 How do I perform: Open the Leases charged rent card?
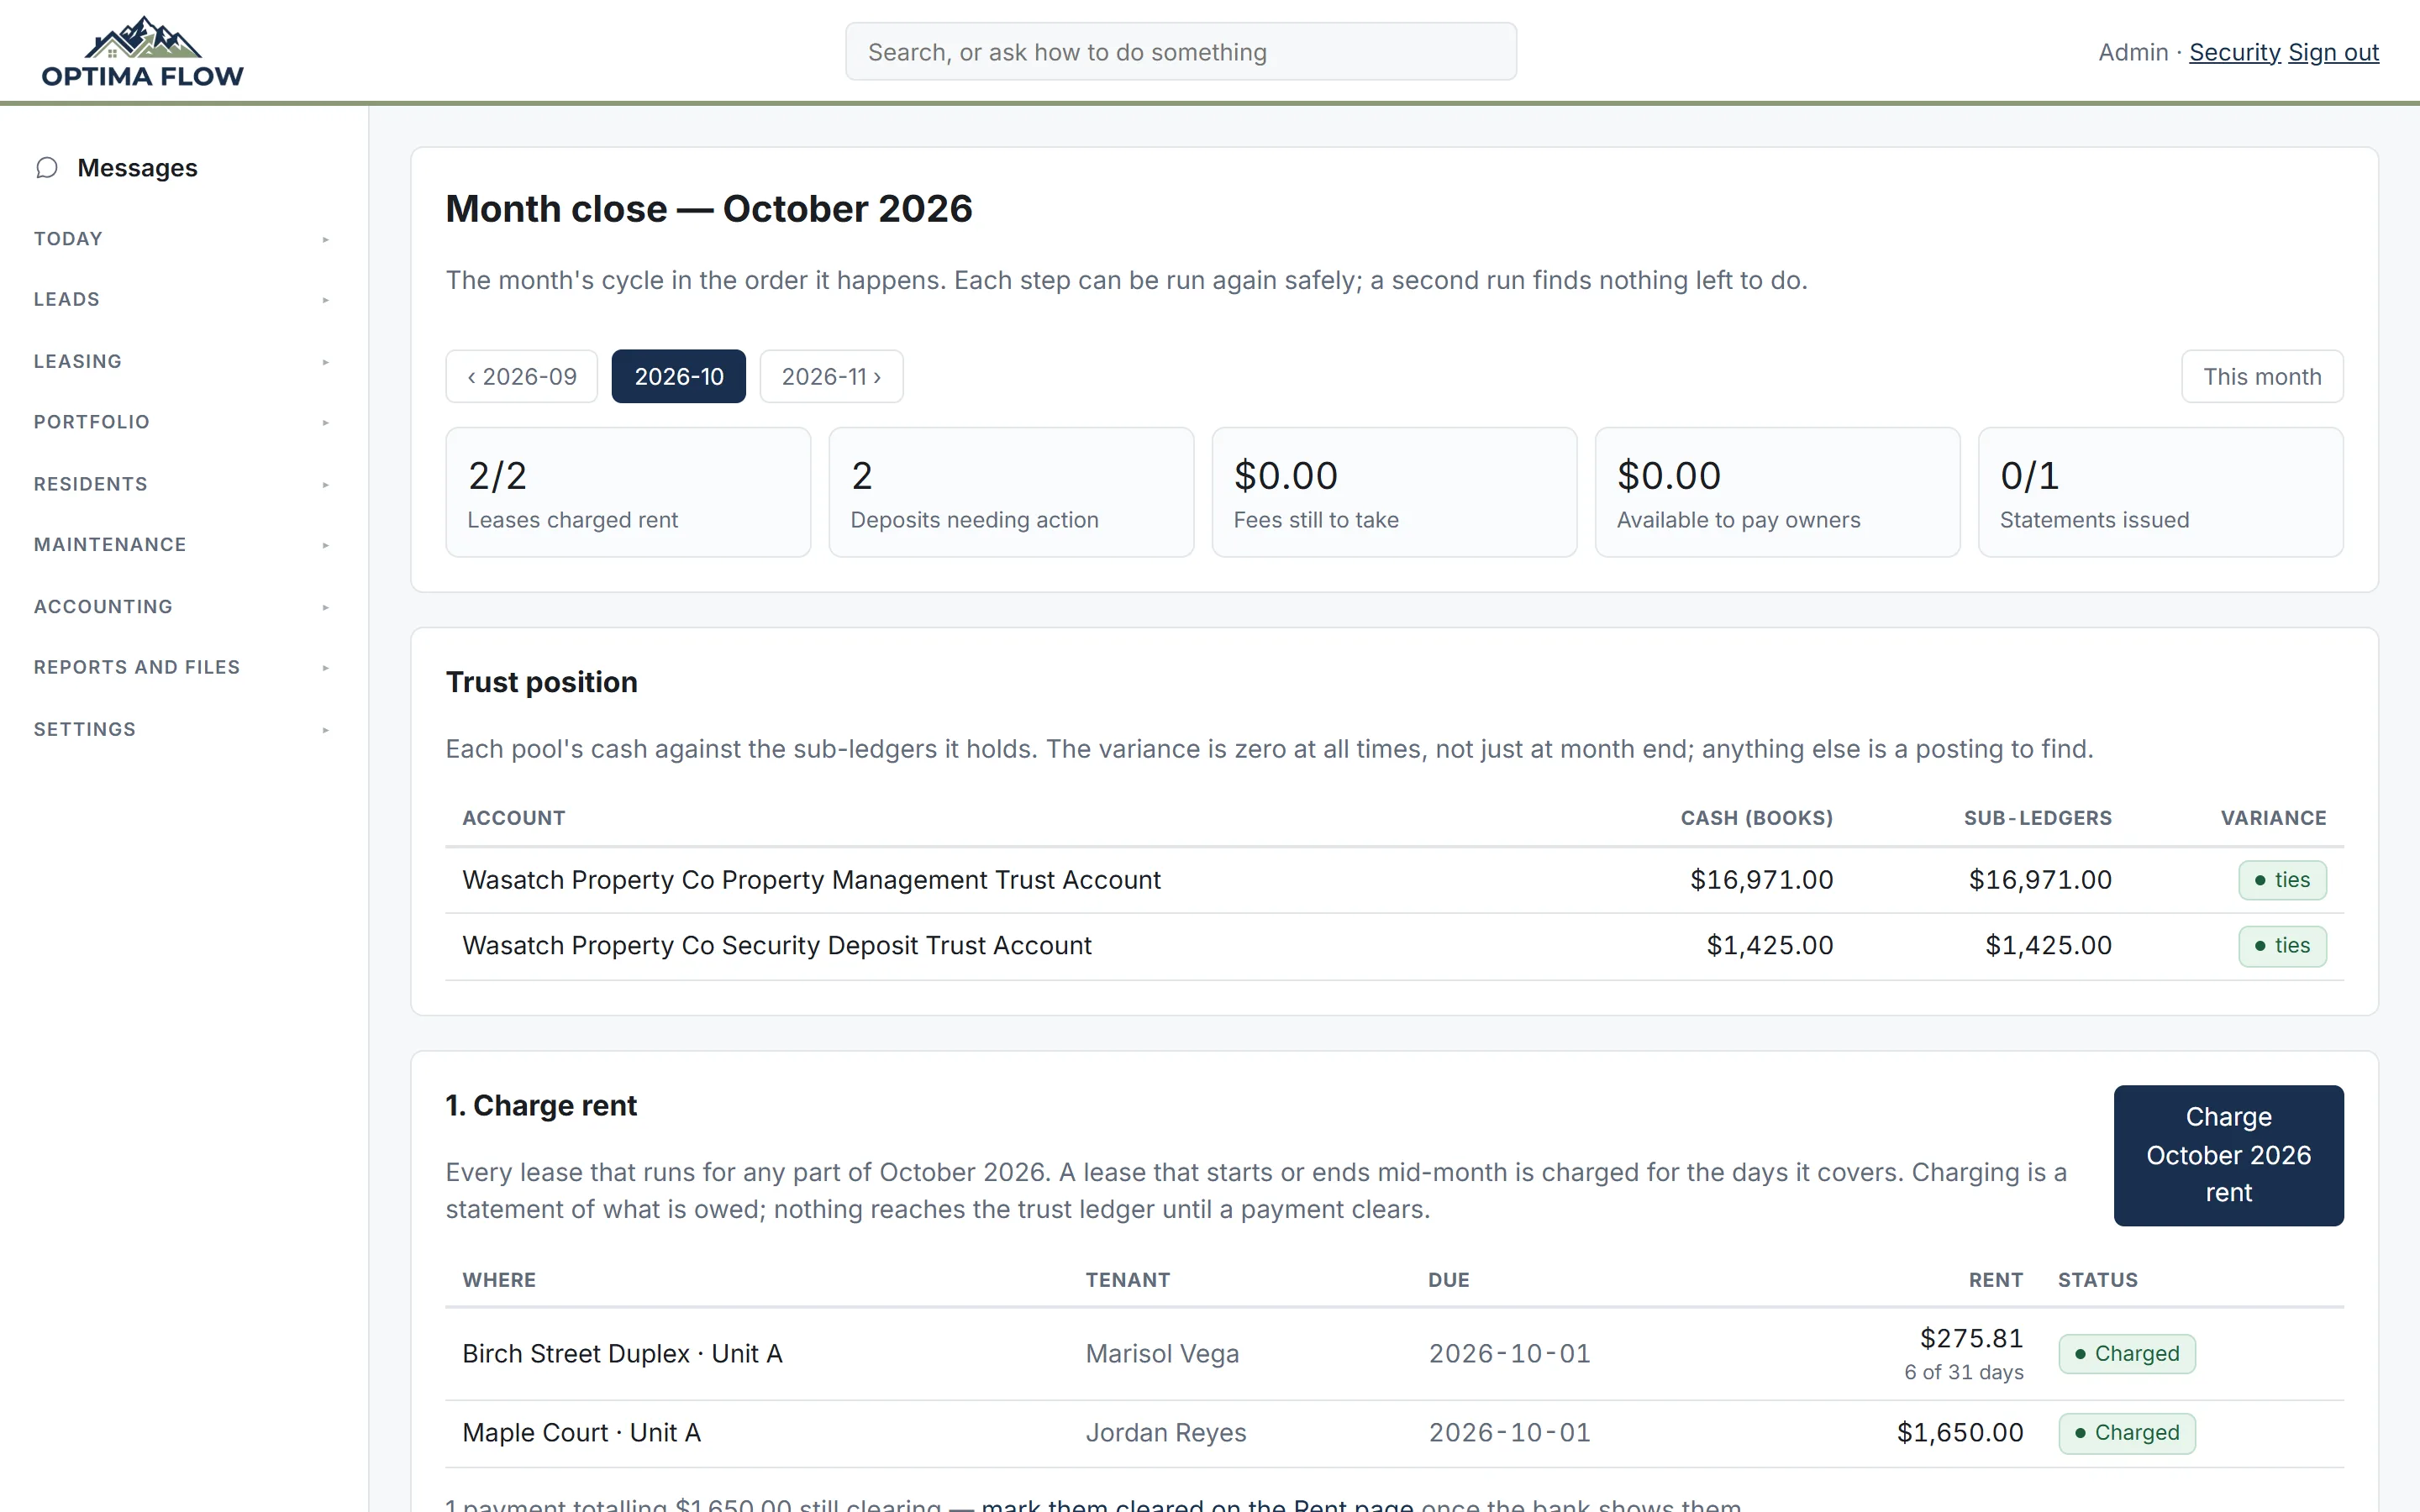coord(628,492)
